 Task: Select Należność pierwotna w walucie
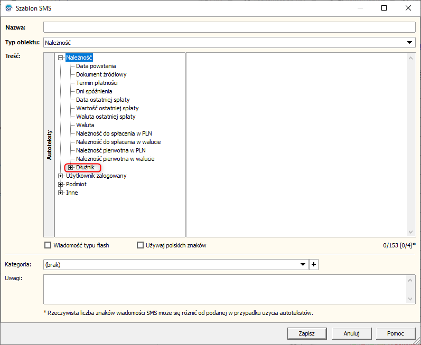pos(115,159)
